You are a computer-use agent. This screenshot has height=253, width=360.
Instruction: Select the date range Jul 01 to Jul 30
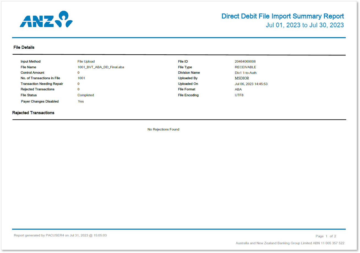(305, 25)
